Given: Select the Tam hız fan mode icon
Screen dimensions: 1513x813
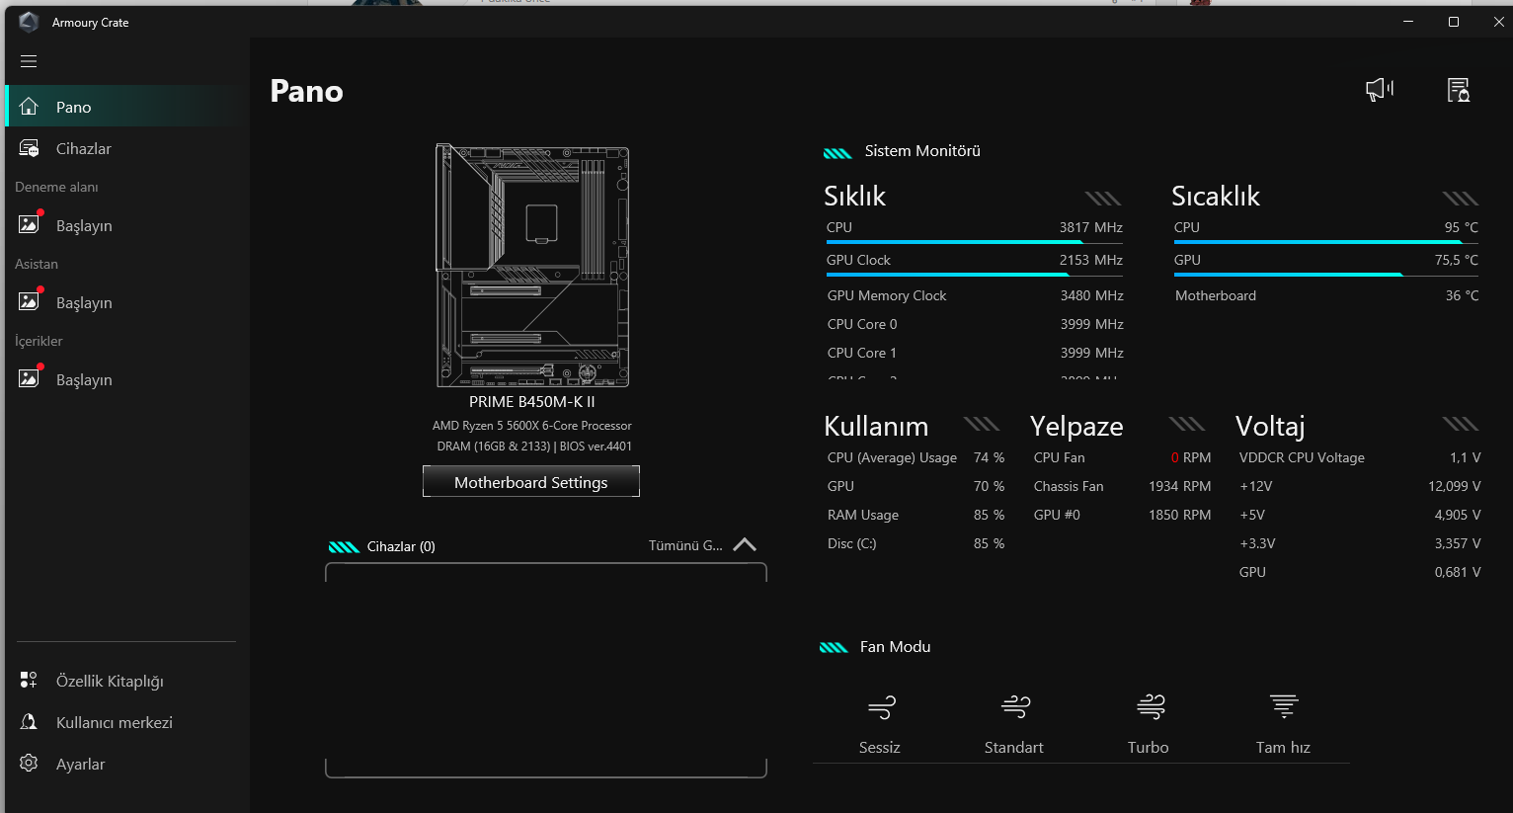Looking at the screenshot, I should tap(1284, 707).
